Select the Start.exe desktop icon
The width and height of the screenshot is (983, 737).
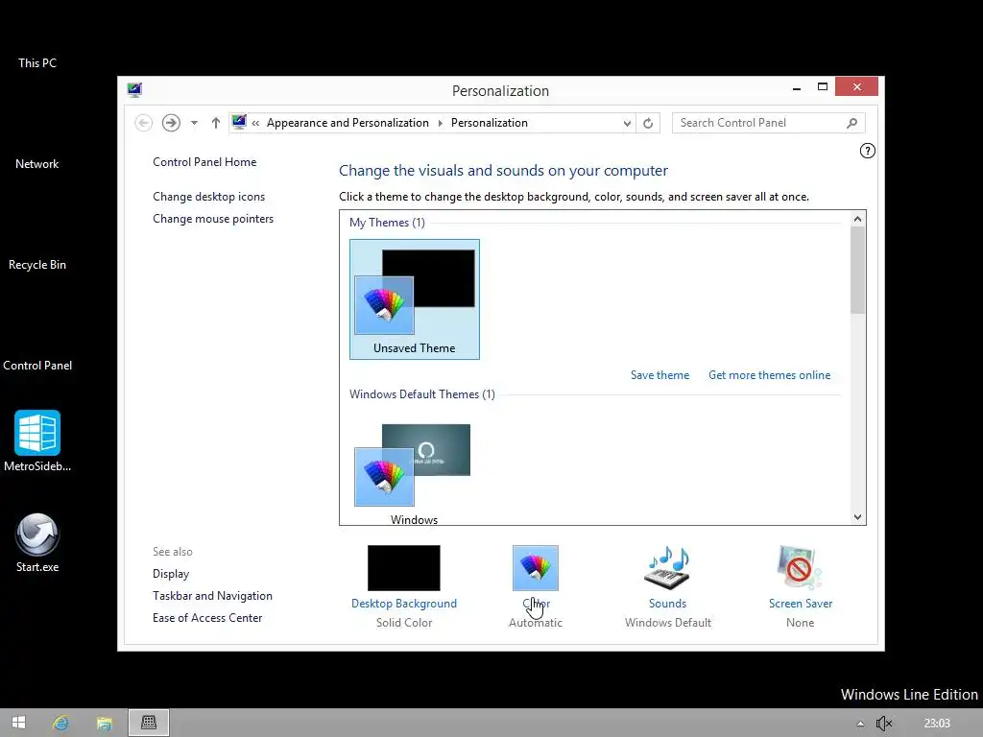(x=37, y=543)
